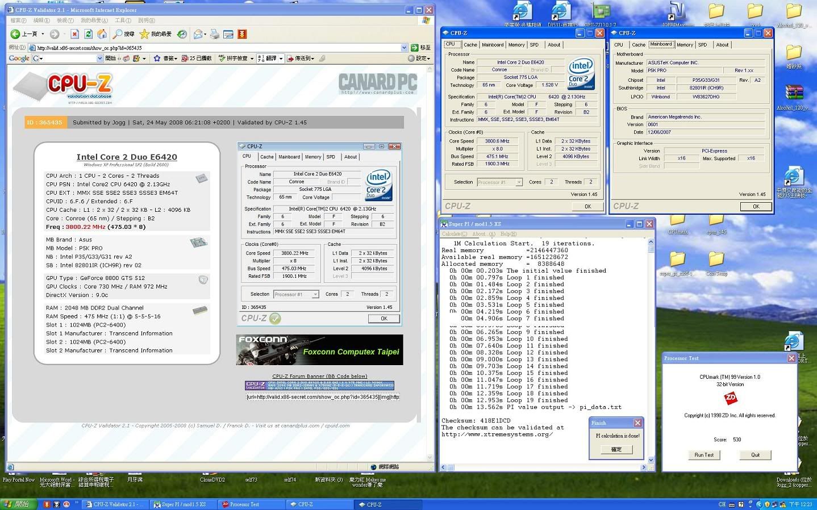Open Processor #1 selection dropdown in CPU-Z
The width and height of the screenshot is (817, 510).
(x=519, y=182)
